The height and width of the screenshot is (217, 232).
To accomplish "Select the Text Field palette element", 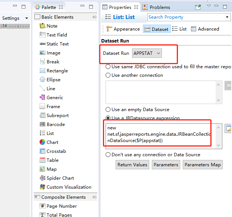I will click(x=53, y=35).
